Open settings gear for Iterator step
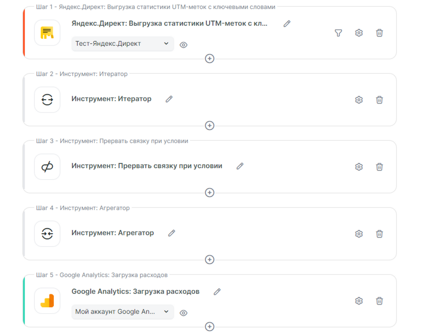The image size is (426, 335). click(359, 100)
